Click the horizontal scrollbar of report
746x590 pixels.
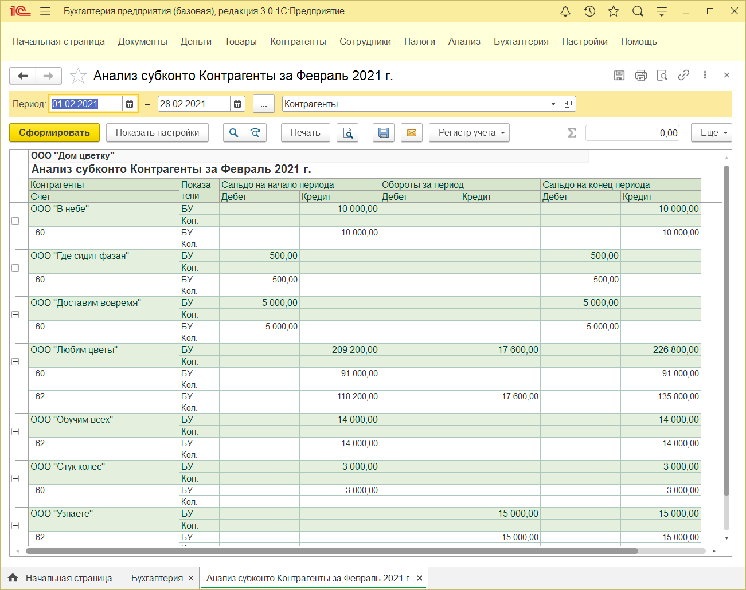332,551
